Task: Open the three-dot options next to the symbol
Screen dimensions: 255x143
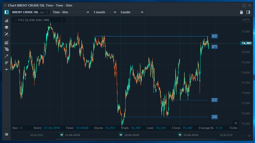Action: tap(47, 12)
